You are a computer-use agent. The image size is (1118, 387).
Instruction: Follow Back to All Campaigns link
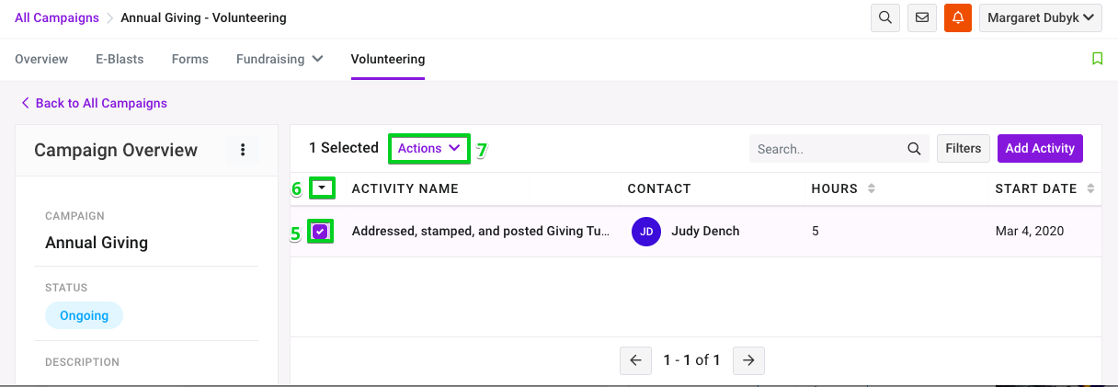point(94,103)
